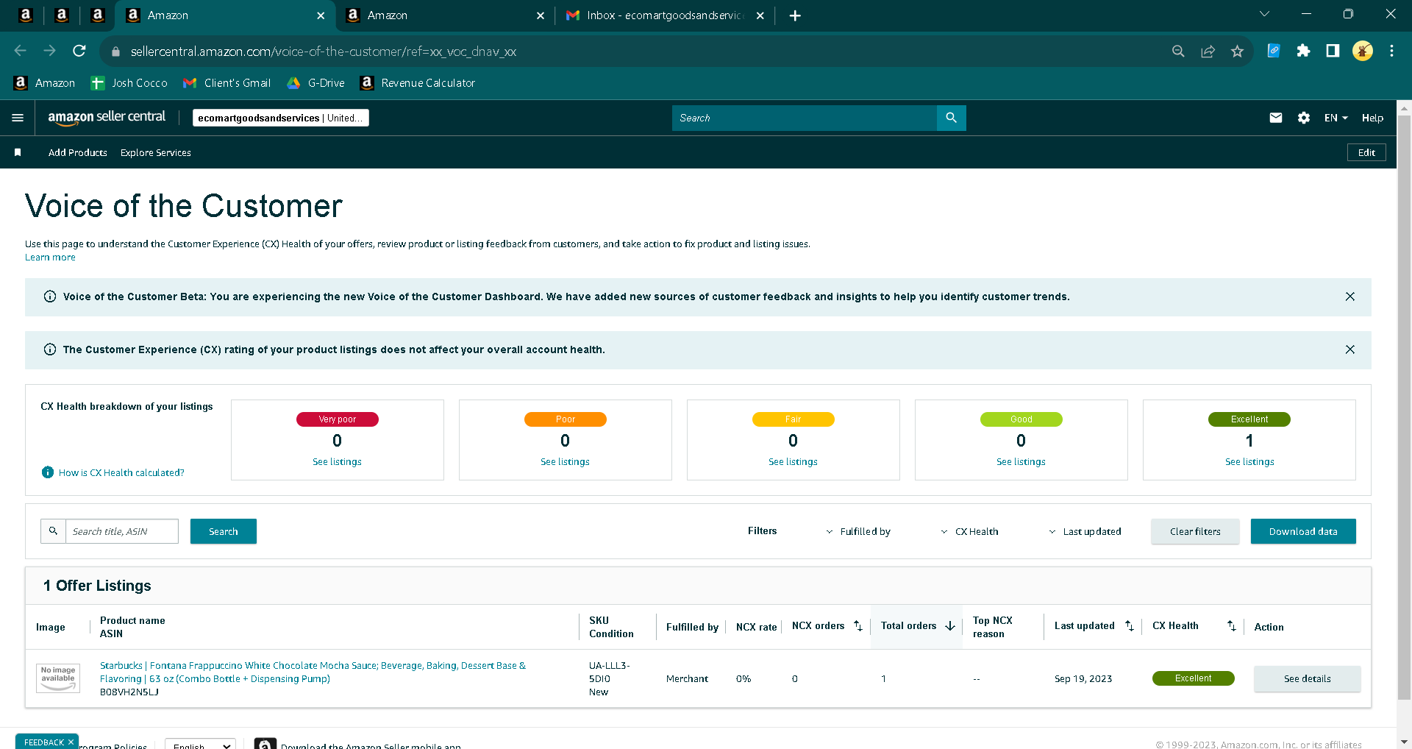Click See listings under Good
Viewport: 1412px width, 749px height.
tap(1021, 462)
